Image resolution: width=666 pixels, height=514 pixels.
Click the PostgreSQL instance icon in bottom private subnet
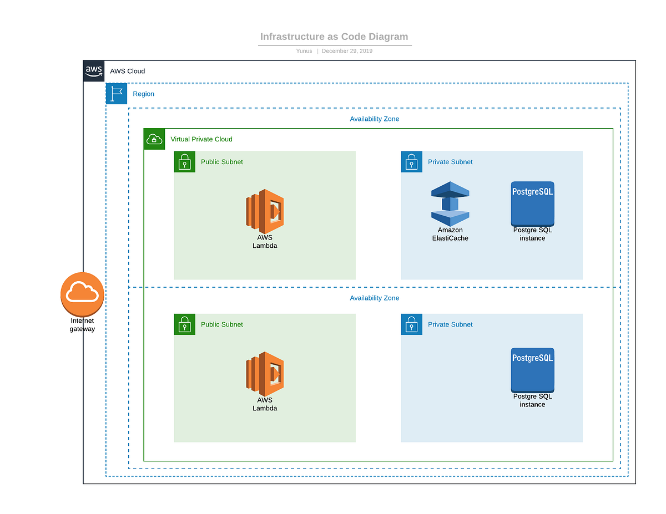click(532, 370)
